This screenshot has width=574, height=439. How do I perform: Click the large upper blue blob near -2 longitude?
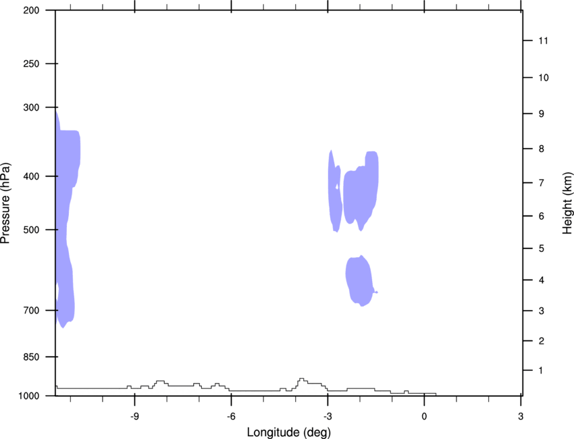(361, 192)
